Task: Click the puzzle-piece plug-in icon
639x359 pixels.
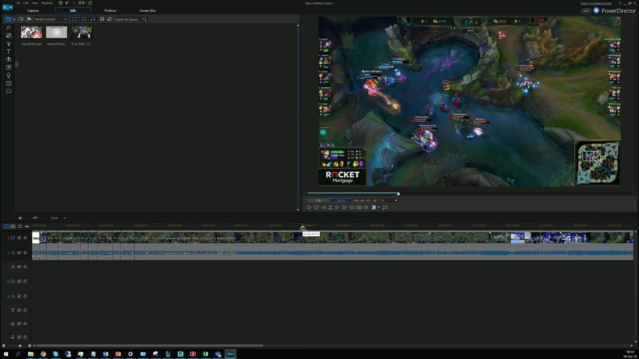Action: click(x=29, y=19)
